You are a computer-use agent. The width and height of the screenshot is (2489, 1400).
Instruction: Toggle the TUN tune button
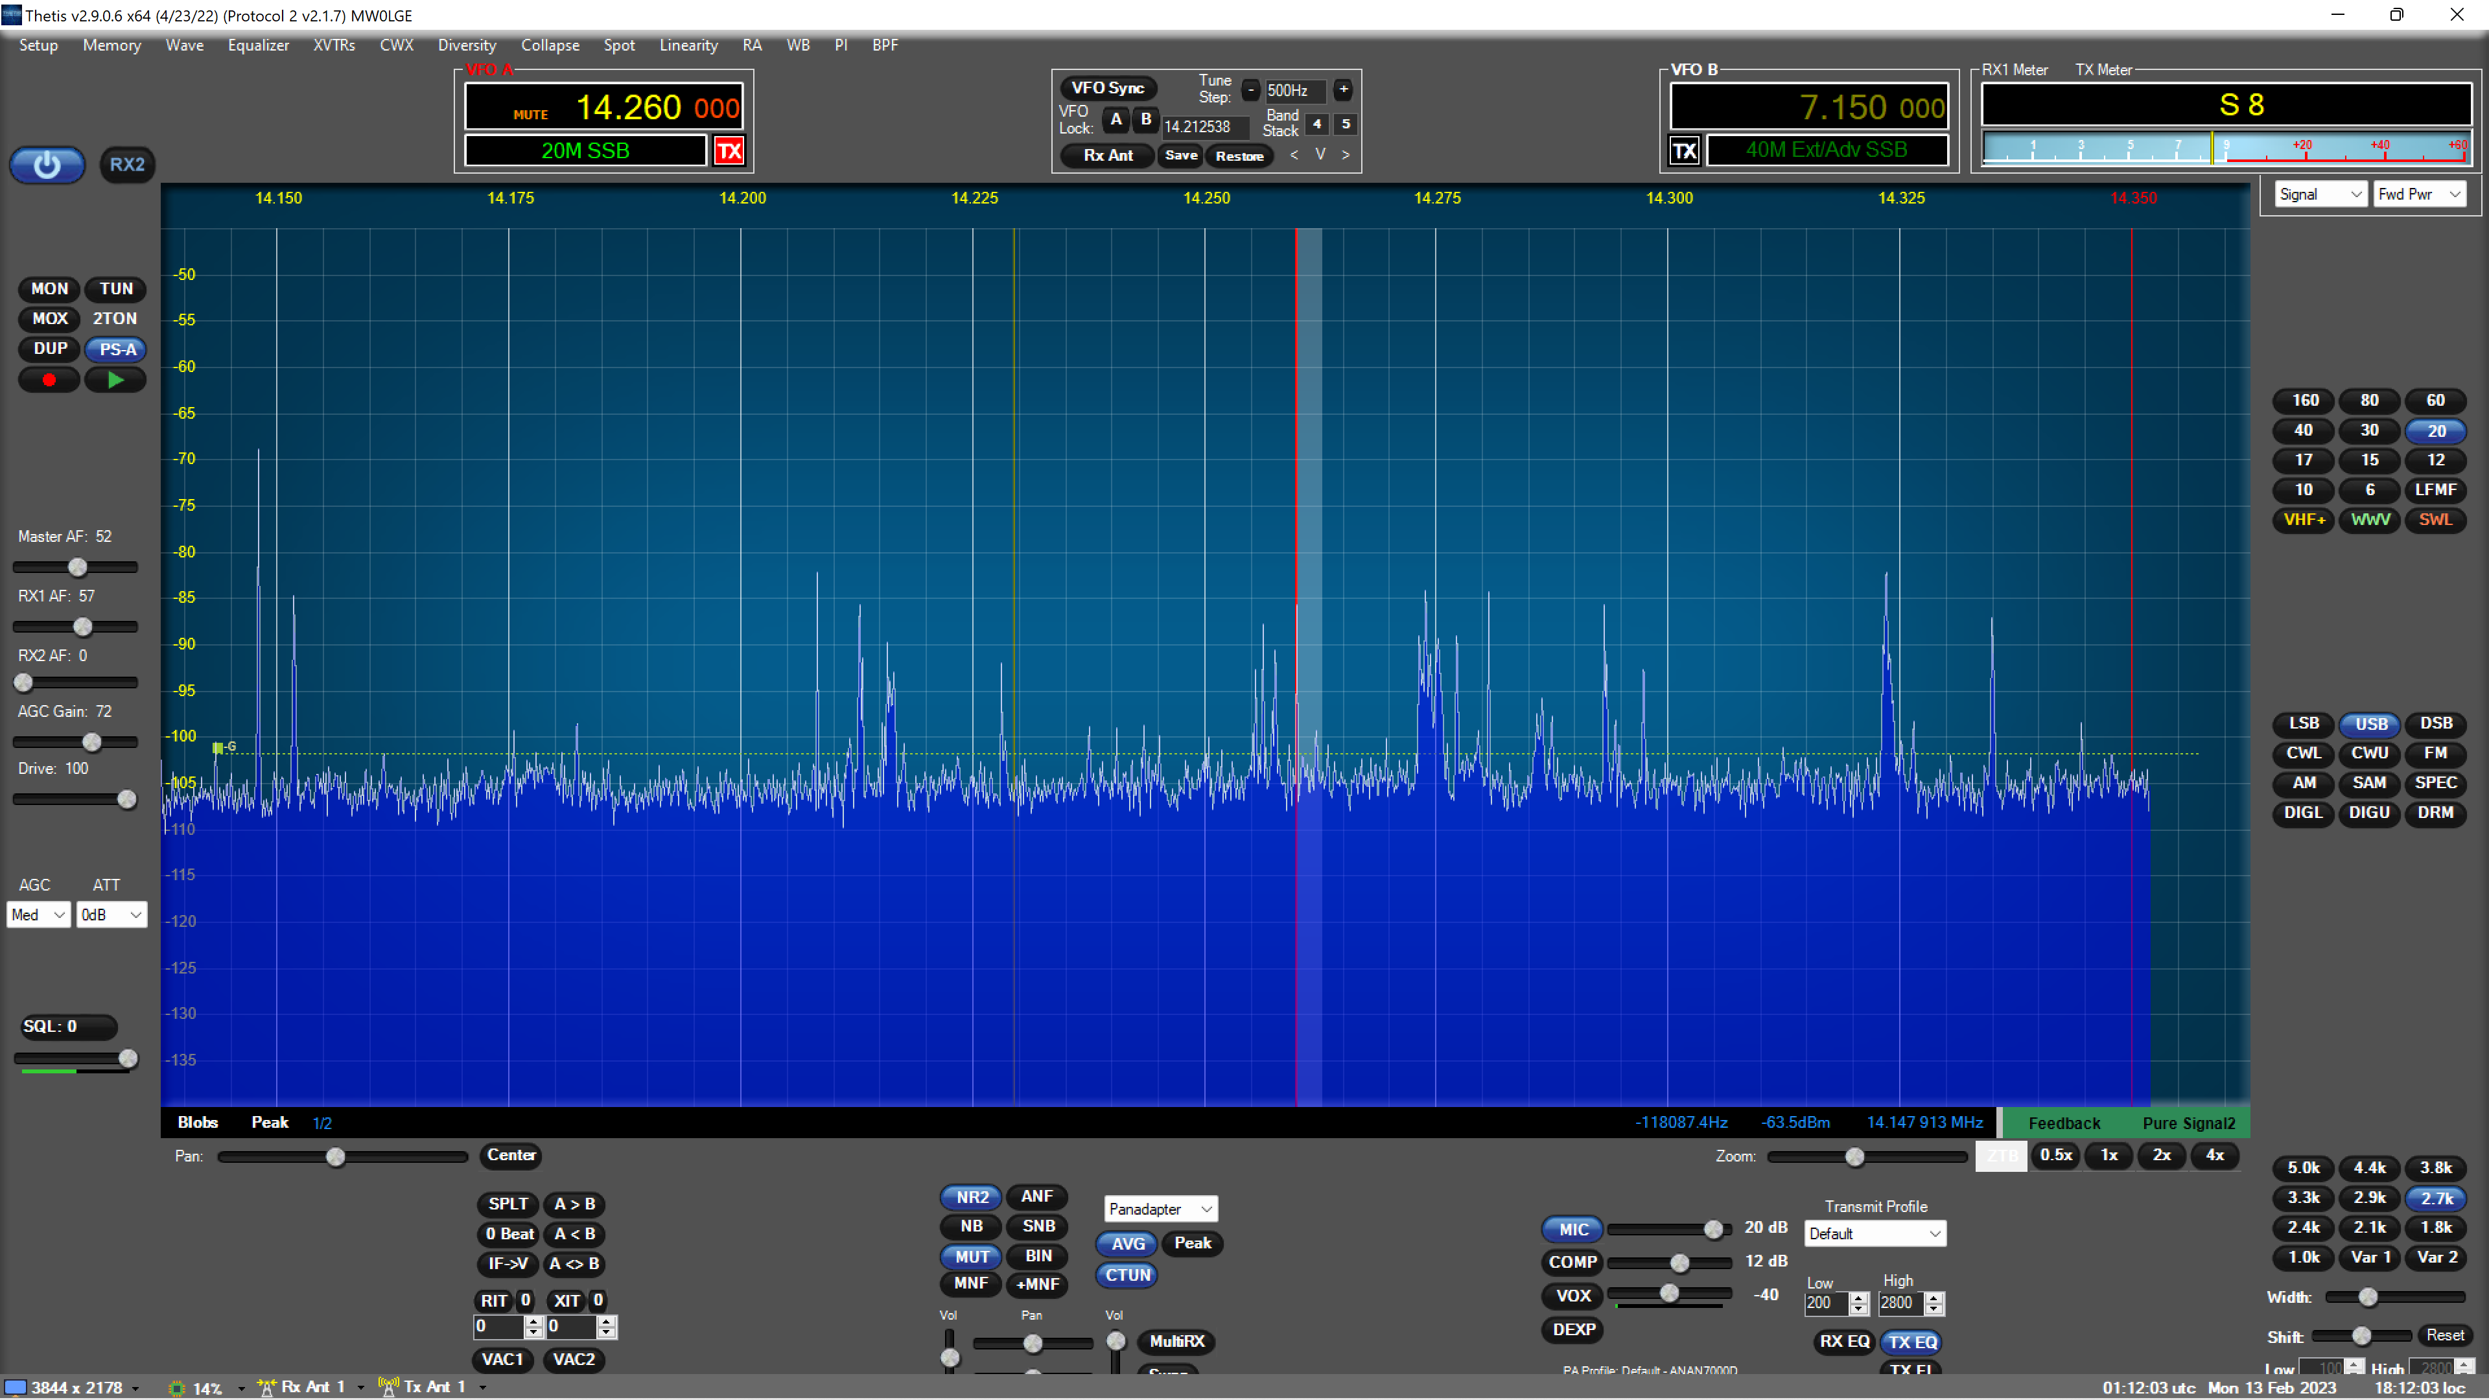116,289
